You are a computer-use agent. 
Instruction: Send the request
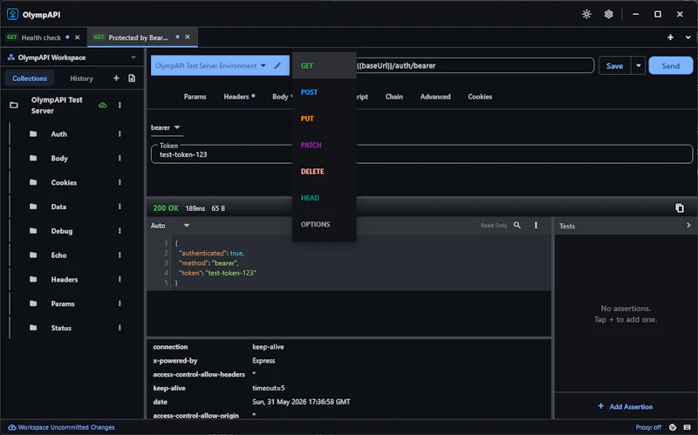(x=670, y=66)
